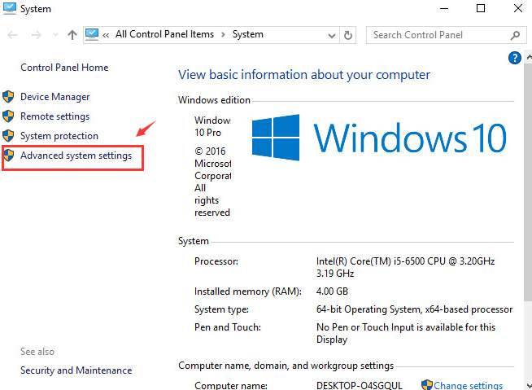Image resolution: width=532 pixels, height=390 pixels.
Task: Click the 4.00 GB installed memory value
Action: (x=332, y=291)
